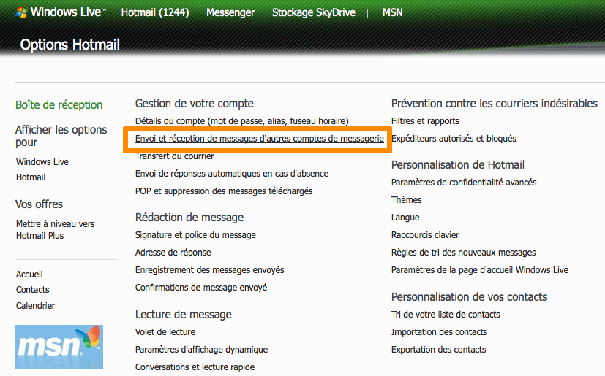The height and width of the screenshot is (376, 605).
Task: Click the Rédaction de message heading
Action: 189,218
